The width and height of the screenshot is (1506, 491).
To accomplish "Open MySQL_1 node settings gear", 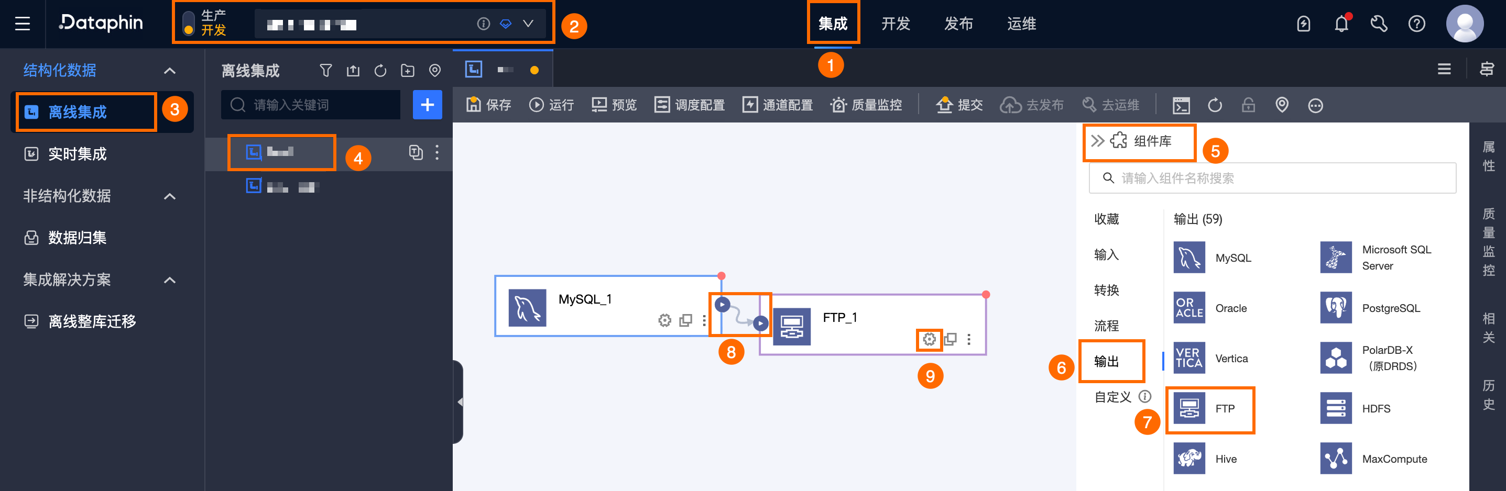I will pos(664,320).
